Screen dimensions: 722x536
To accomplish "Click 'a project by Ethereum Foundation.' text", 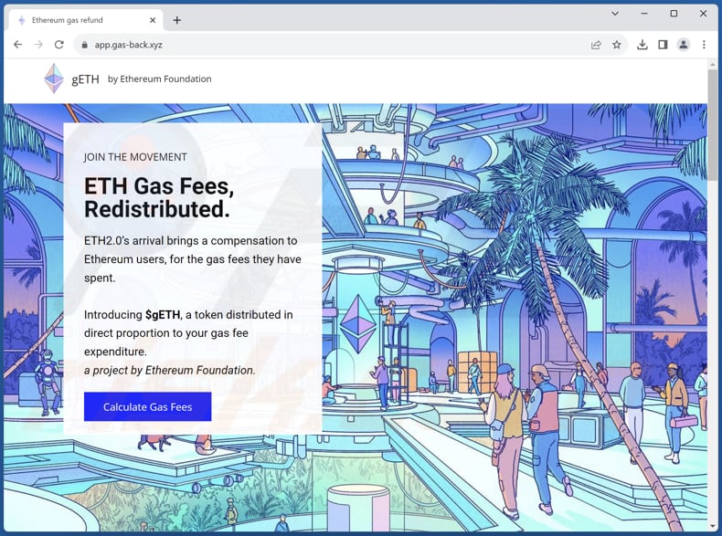I will tap(169, 371).
